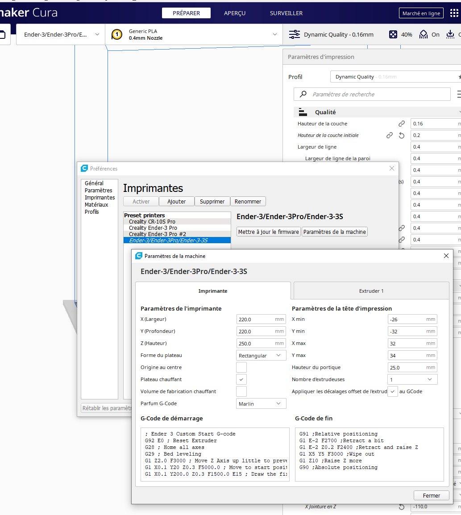Select Creality Ender-3 Pro printer
This screenshot has width=461, height=515.
click(x=177, y=228)
